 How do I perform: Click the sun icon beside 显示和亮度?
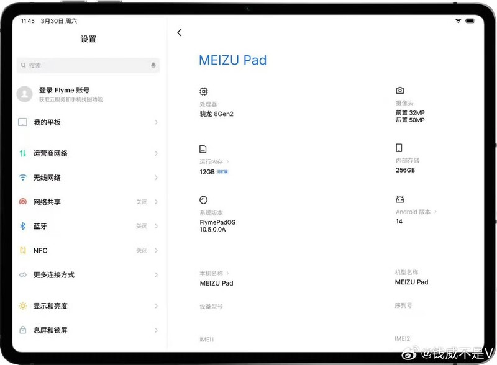tap(22, 306)
